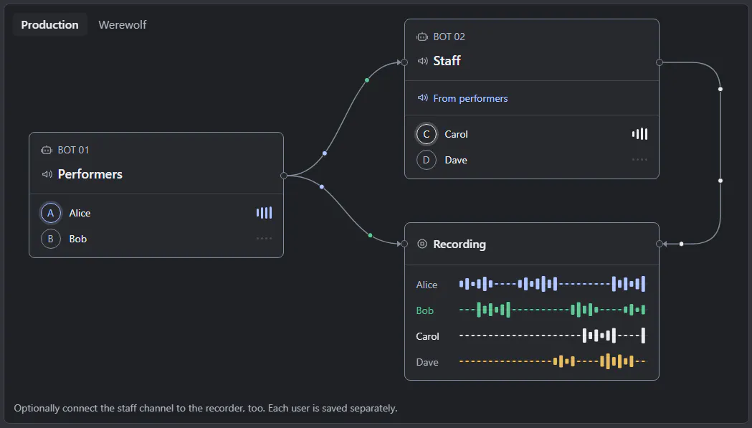Click the Performers channel title
Image resolution: width=752 pixels, height=428 pixels.
90,174
